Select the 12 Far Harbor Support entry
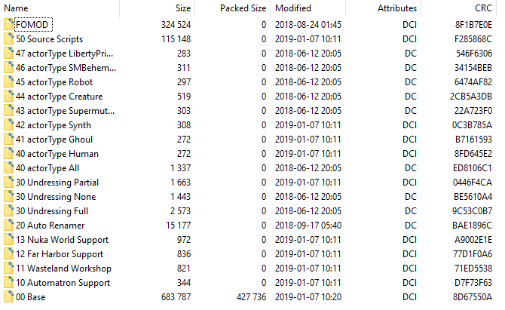 click(x=248, y=254)
